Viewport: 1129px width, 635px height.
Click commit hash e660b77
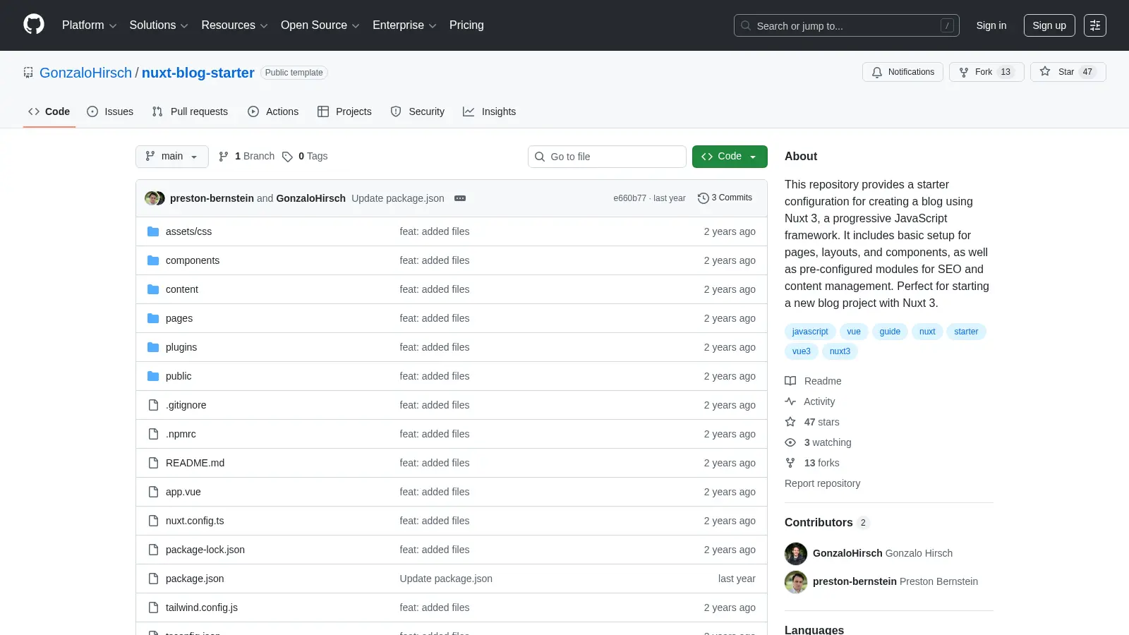(629, 198)
